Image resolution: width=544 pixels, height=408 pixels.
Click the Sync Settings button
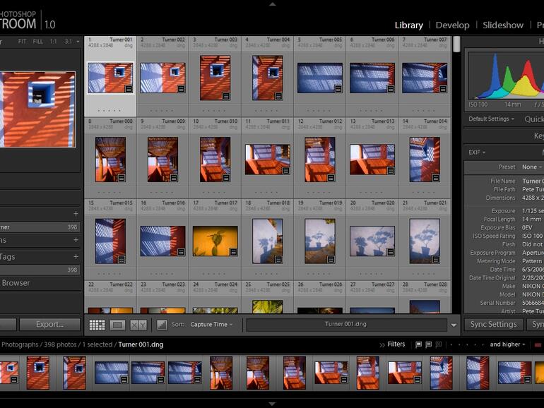492,325
